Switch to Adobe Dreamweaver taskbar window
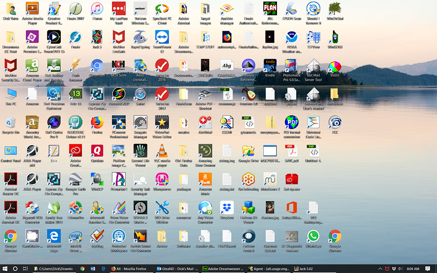 pyautogui.click(x=223, y=268)
